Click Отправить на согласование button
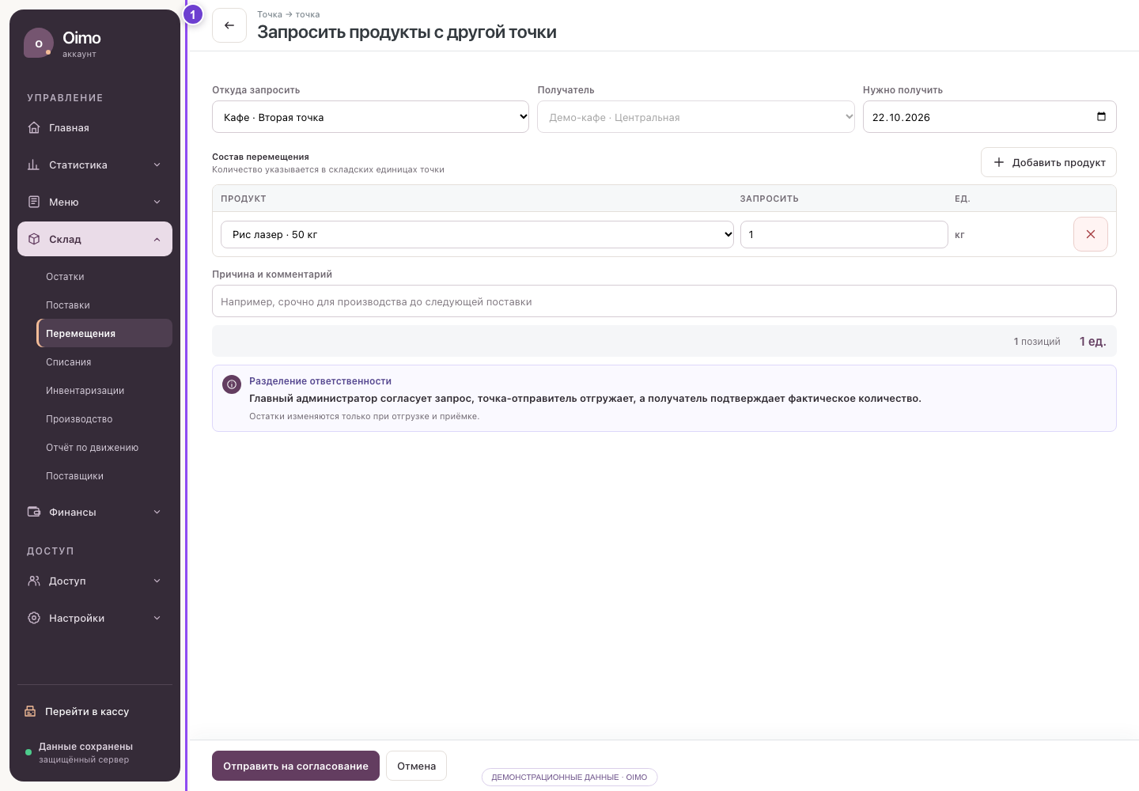The image size is (1139, 791). (x=296, y=766)
